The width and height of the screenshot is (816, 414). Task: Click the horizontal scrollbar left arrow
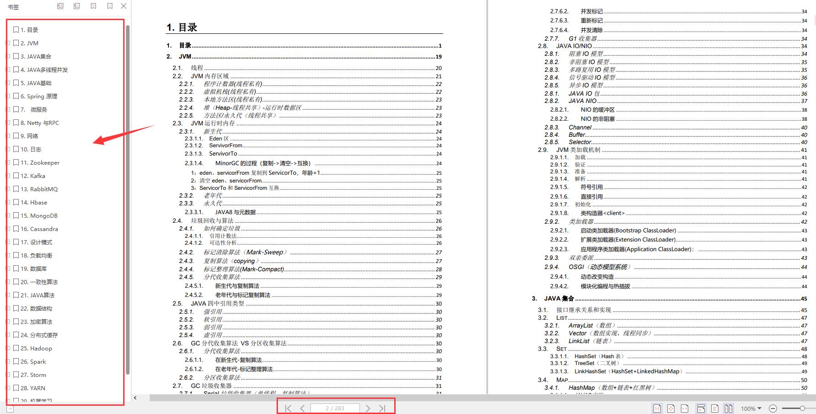tap(135, 398)
